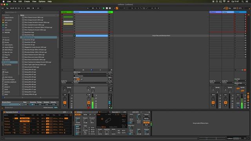Viewport: 251px width, 141px height.
Task: Open the Plug-Ins category
Action: coord(7,55)
